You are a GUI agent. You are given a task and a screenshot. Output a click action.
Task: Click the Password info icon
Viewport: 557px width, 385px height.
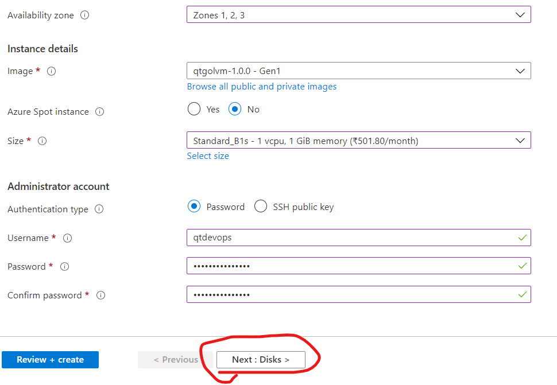point(65,266)
